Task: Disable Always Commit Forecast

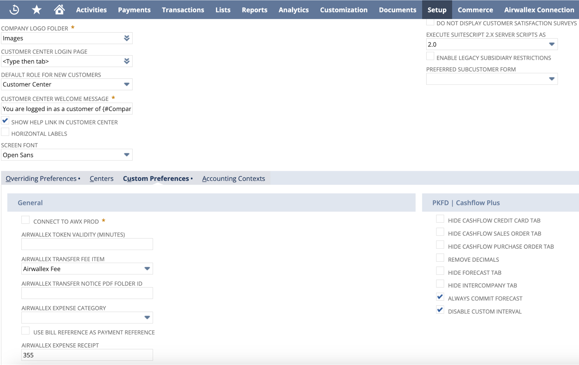Action: pyautogui.click(x=440, y=297)
